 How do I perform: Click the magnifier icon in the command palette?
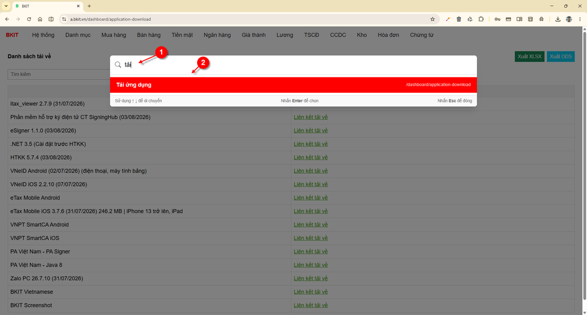[118, 65]
